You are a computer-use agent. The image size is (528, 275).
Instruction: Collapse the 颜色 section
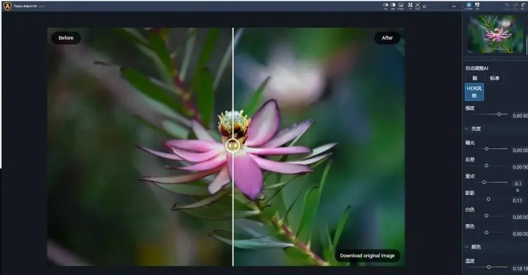(467, 247)
